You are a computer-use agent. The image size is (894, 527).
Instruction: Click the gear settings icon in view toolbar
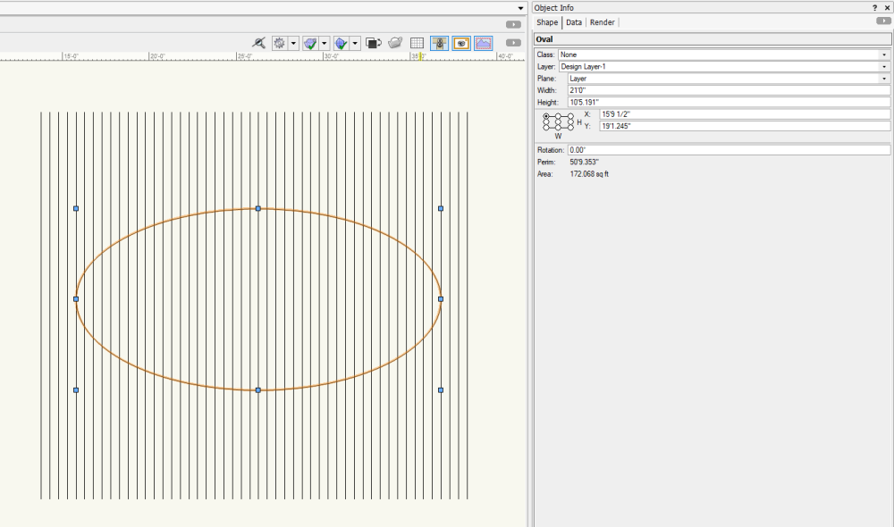tap(280, 43)
